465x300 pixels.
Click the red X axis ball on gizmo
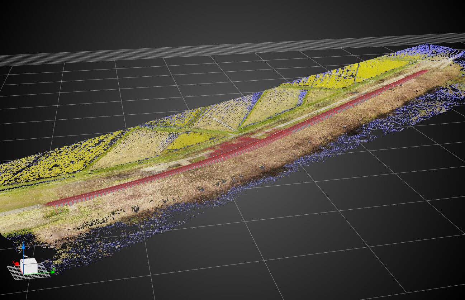17,264
